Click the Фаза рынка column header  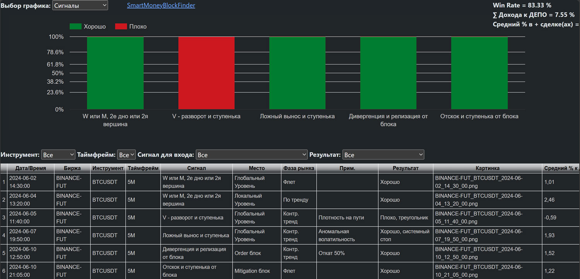299,168
